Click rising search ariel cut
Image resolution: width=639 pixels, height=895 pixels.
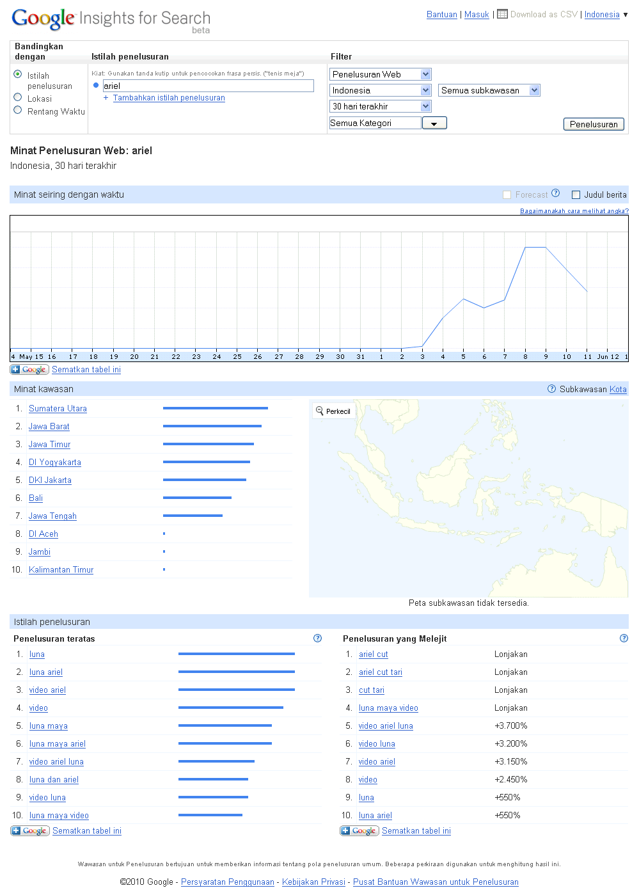click(x=374, y=654)
